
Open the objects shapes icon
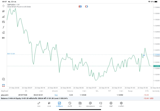click(x=3, y=33)
